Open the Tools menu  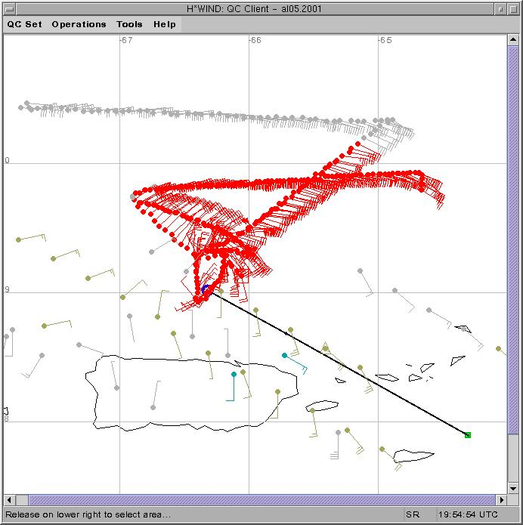pyautogui.click(x=129, y=24)
